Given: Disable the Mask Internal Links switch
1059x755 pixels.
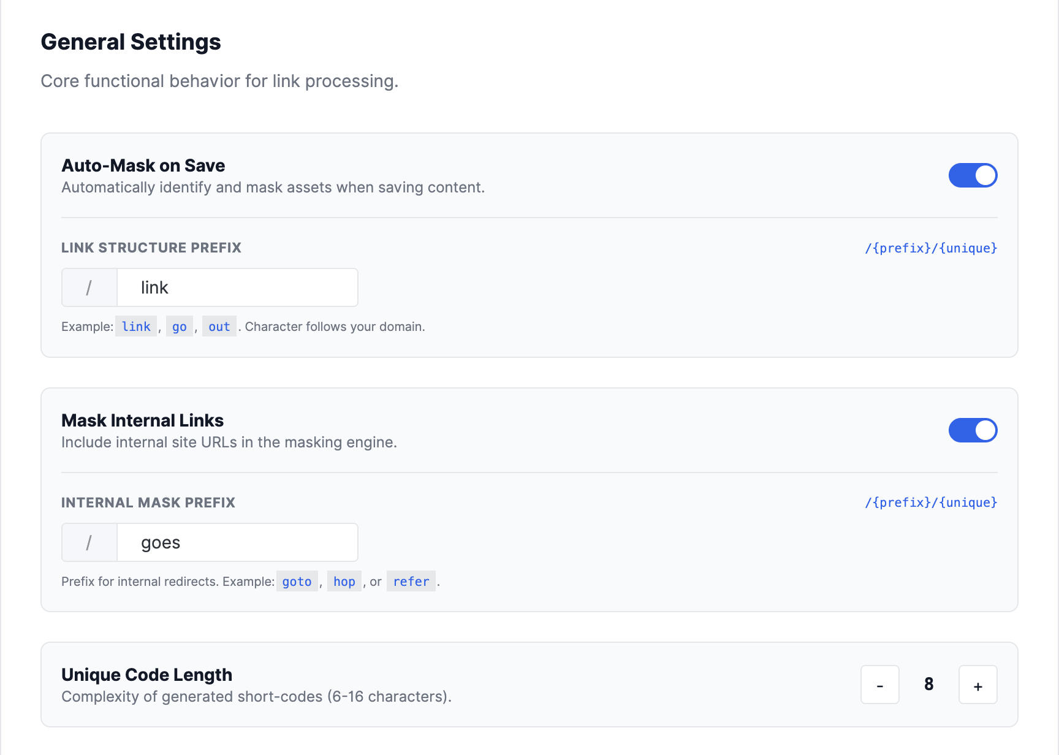Looking at the screenshot, I should click(973, 430).
